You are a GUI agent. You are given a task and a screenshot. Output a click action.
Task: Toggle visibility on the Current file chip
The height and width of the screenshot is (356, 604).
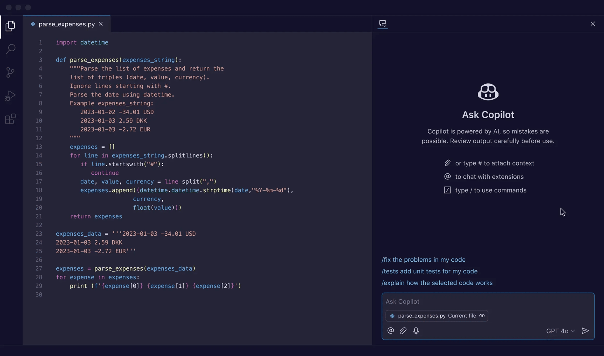(482, 316)
